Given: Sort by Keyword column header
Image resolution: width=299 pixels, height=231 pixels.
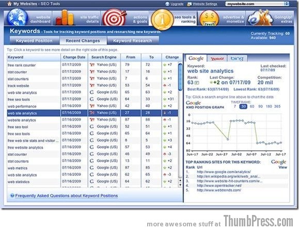Looking at the screenshot, I should point(34,57).
